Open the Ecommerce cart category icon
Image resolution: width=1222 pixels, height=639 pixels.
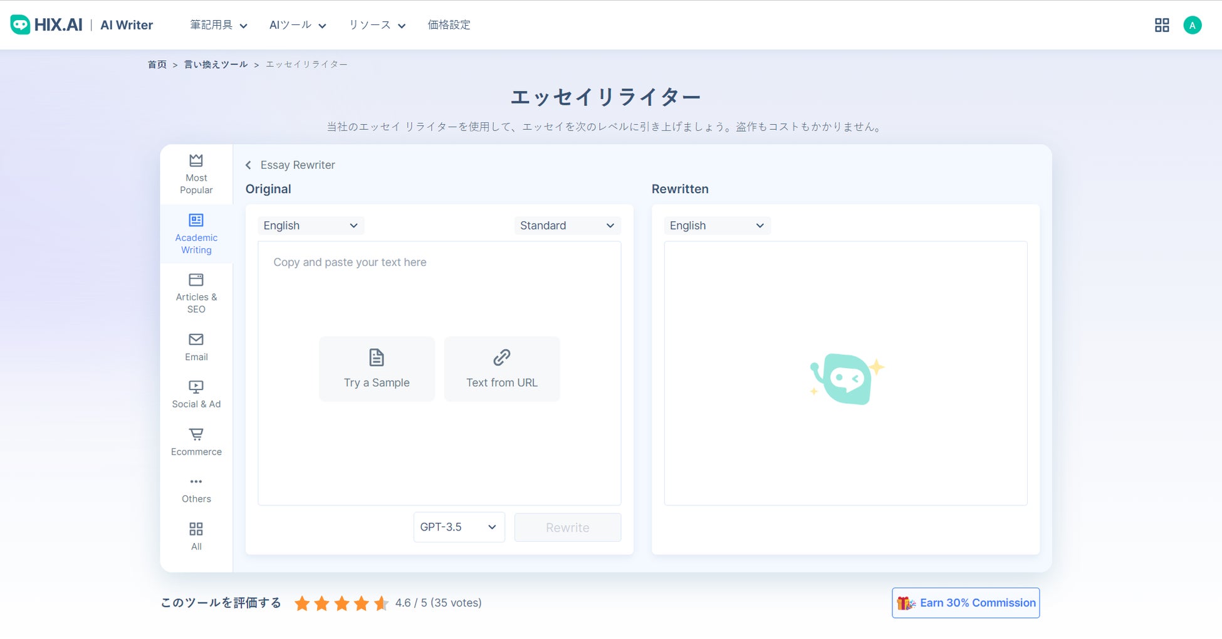pyautogui.click(x=196, y=434)
